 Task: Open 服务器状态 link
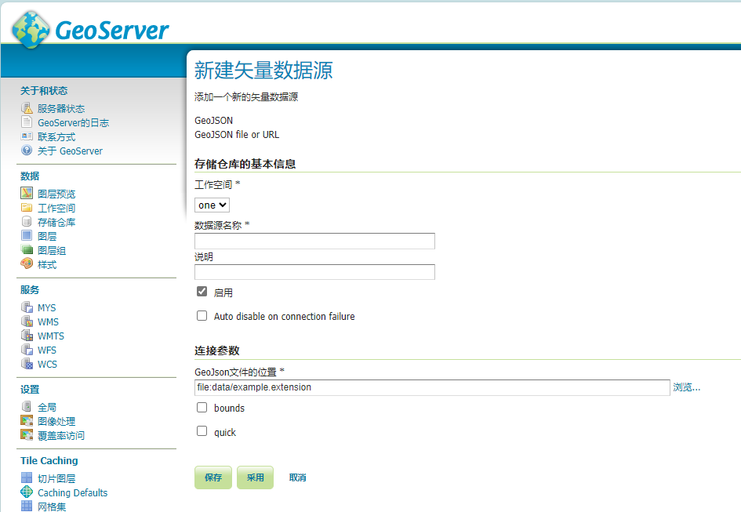tap(61, 109)
